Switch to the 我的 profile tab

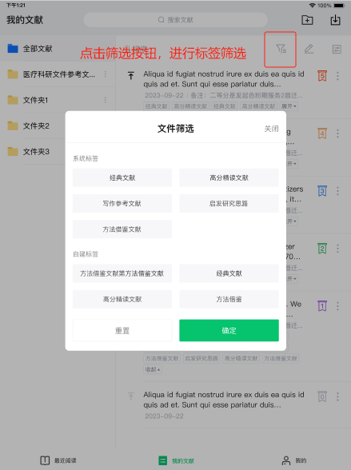(x=294, y=460)
